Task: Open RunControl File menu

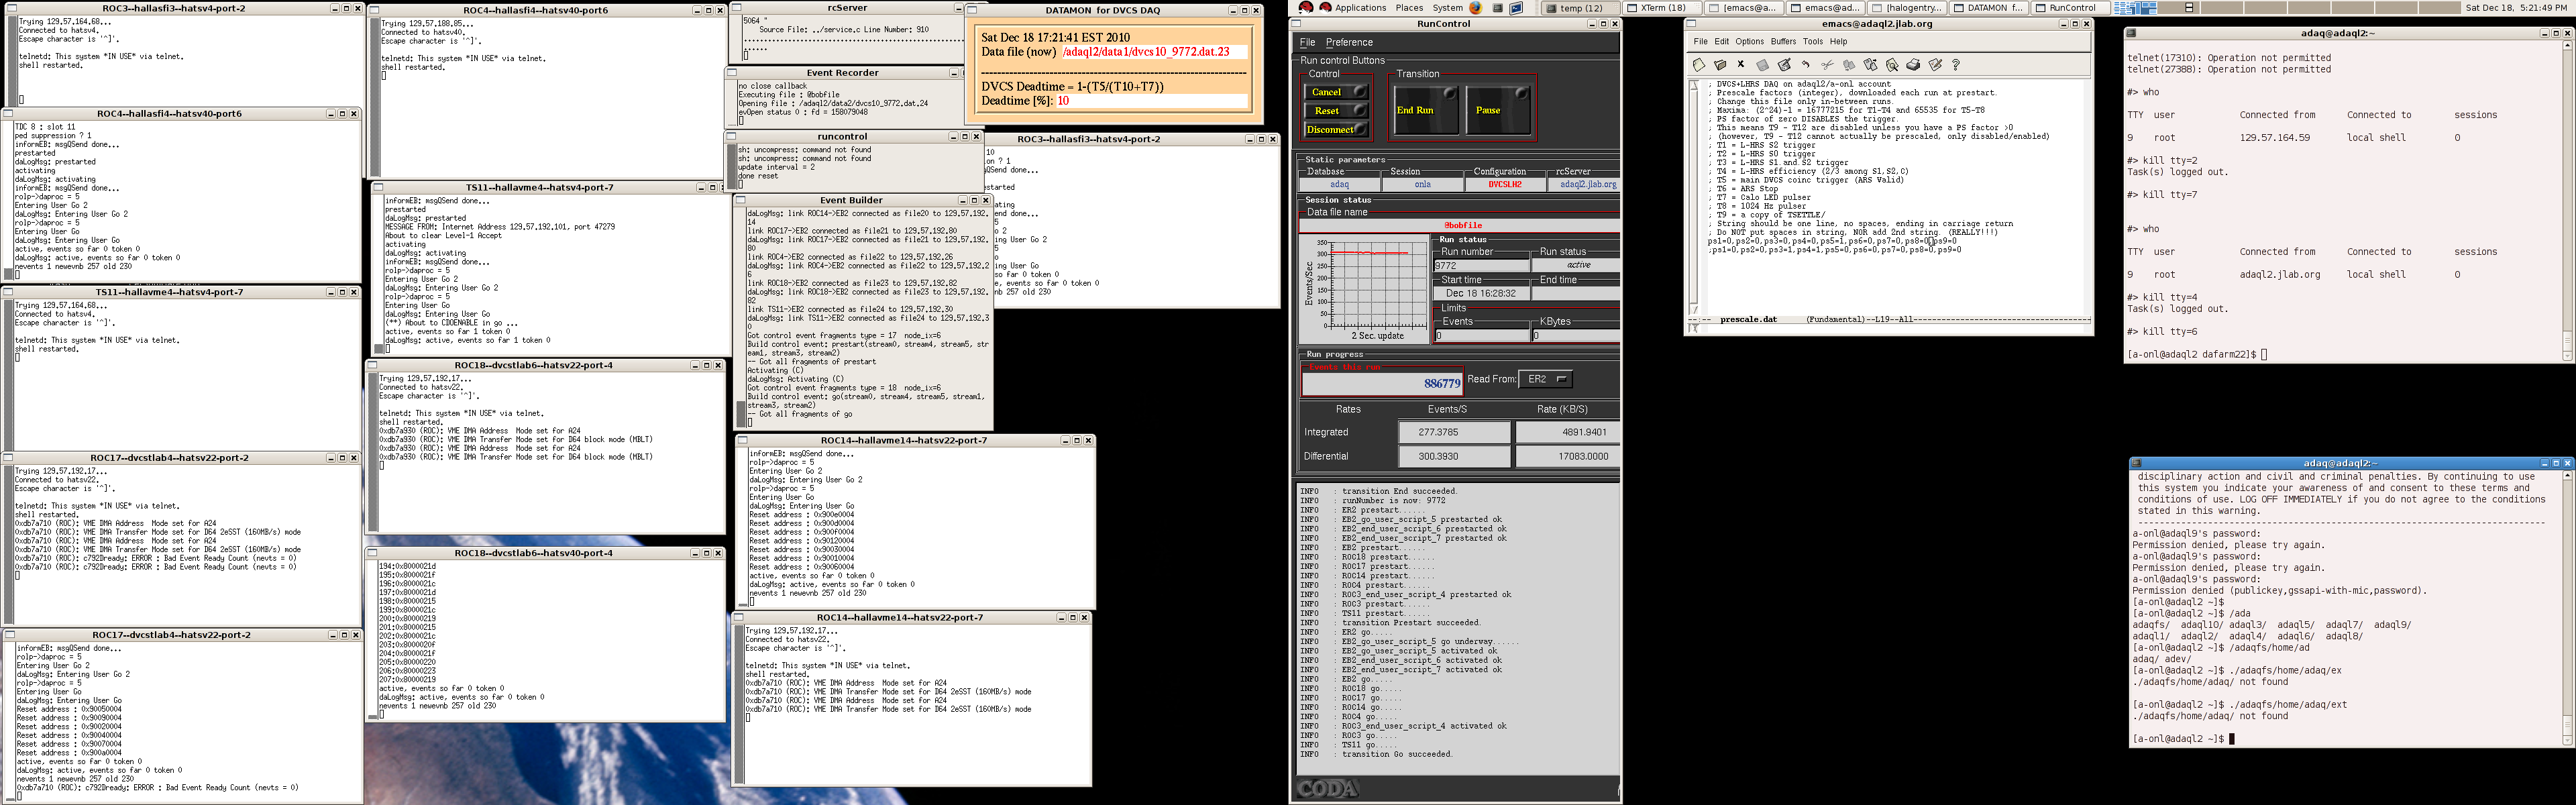Action: click(1307, 42)
